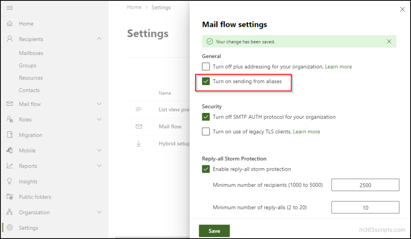Collapse the Recipients section chevron

tap(99, 39)
